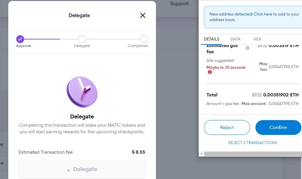Add new address via the detected address banner
302x179 pixels.
253,17
